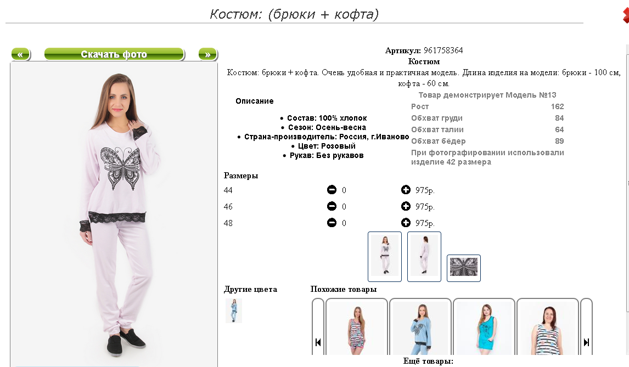Viewport: 629px width, 367px height.
Task: Increase quantity for size 48
Action: [x=406, y=223]
